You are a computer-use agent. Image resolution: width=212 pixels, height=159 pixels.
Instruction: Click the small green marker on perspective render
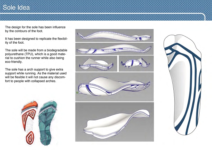[x=77, y=93]
